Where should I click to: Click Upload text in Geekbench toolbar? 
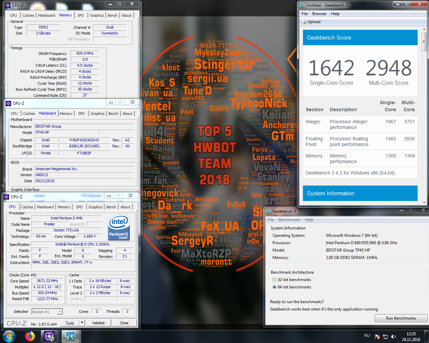314,22
